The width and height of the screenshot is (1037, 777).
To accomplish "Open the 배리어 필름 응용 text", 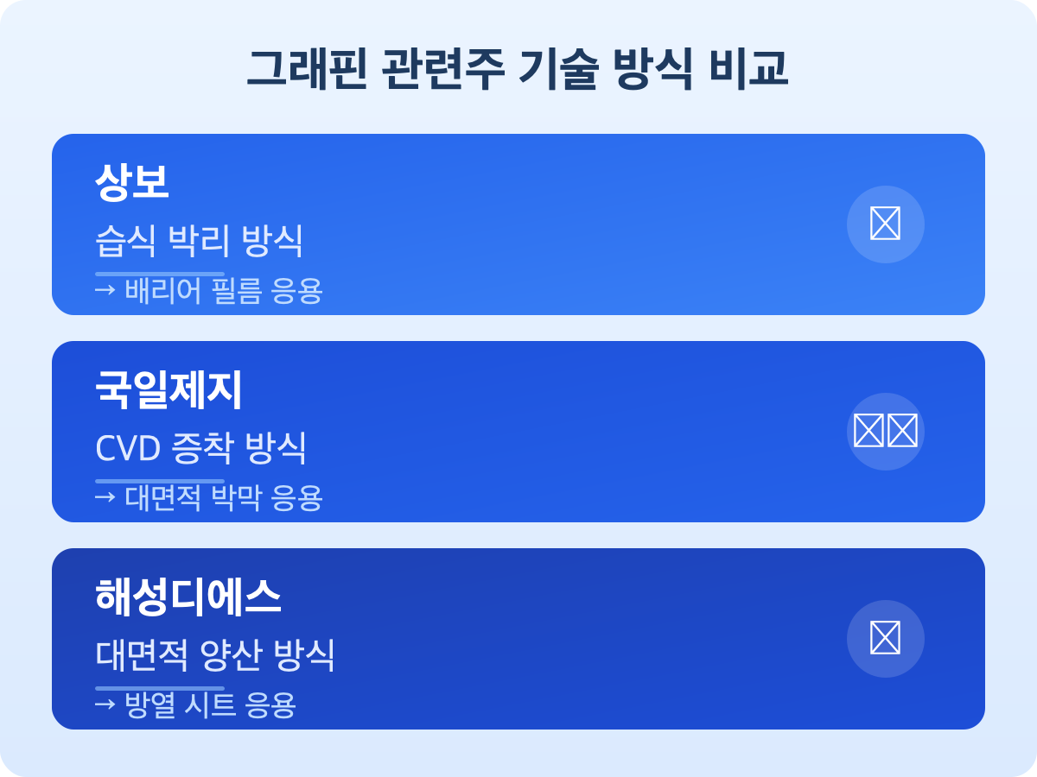I will point(223,291).
